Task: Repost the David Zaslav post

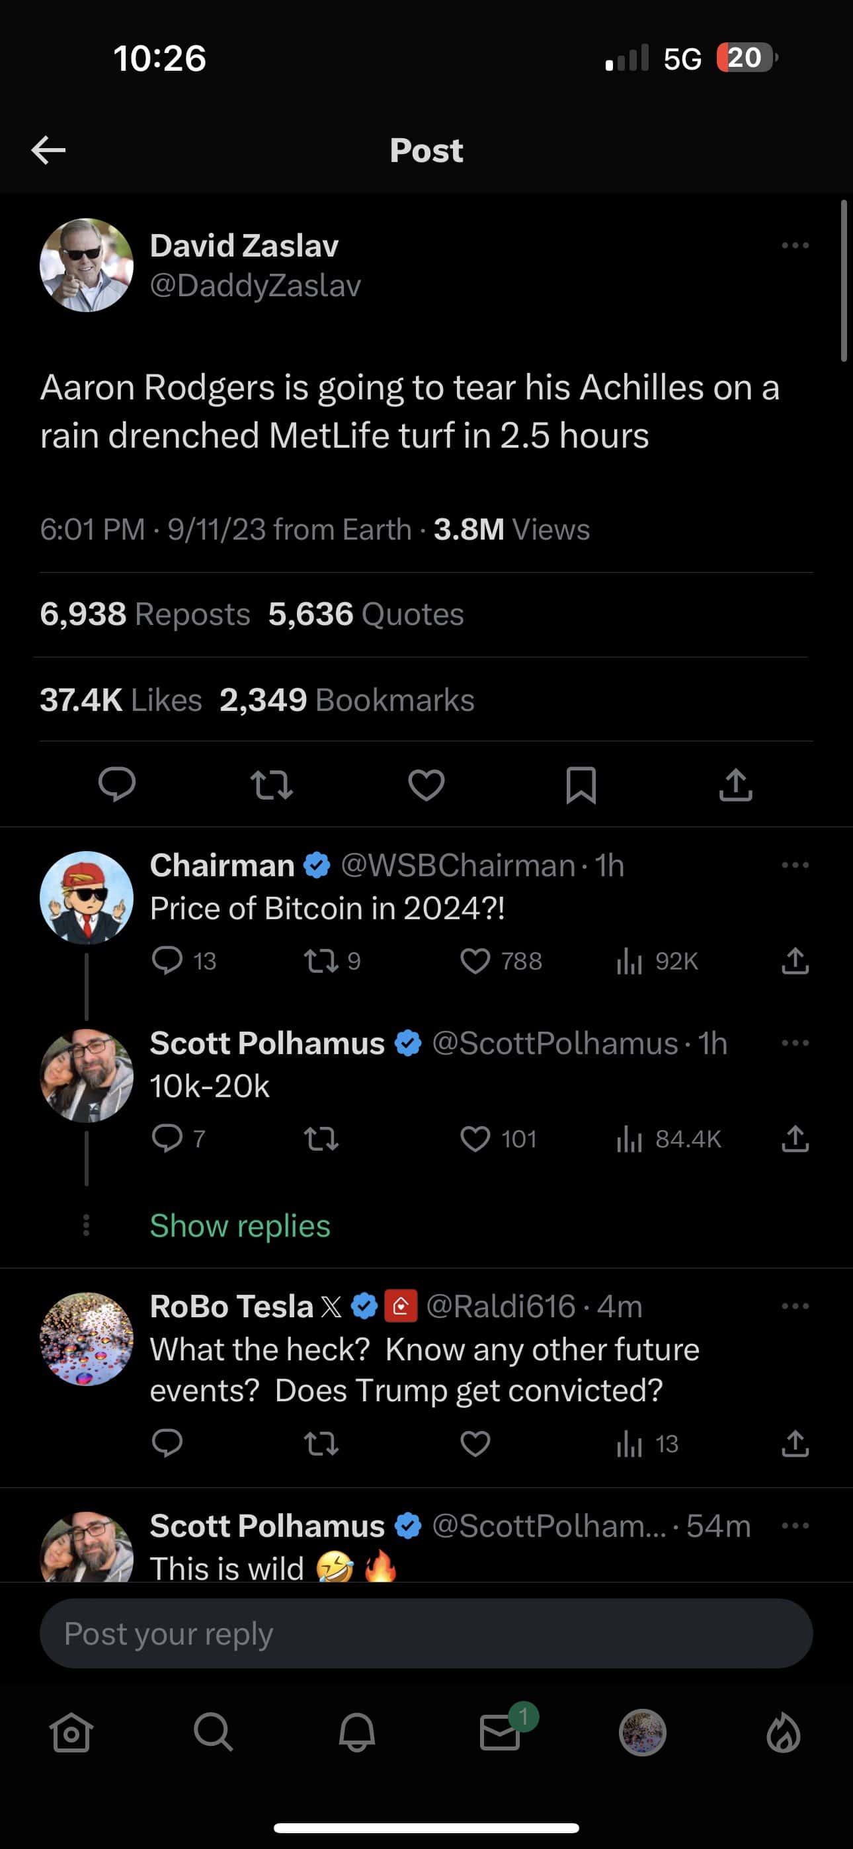Action: click(271, 784)
